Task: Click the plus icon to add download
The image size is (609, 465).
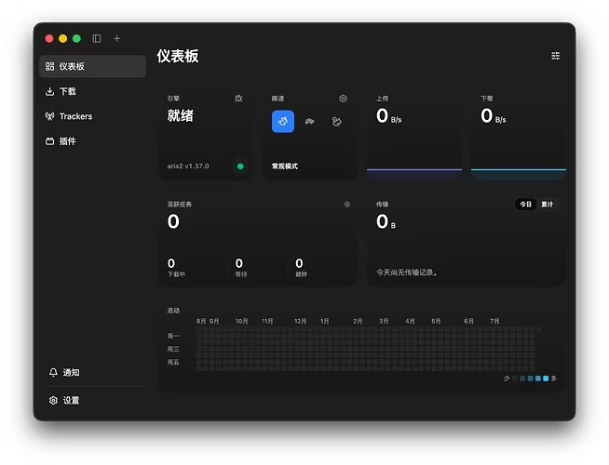Action: click(116, 38)
